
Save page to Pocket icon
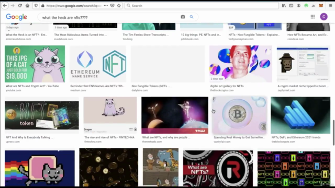click(x=113, y=6)
